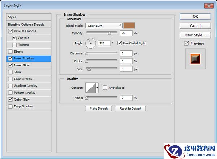Image resolution: width=217 pixels, height=159 pixels.
Task: Expand the contour picker arrow
Action: tap(97, 88)
